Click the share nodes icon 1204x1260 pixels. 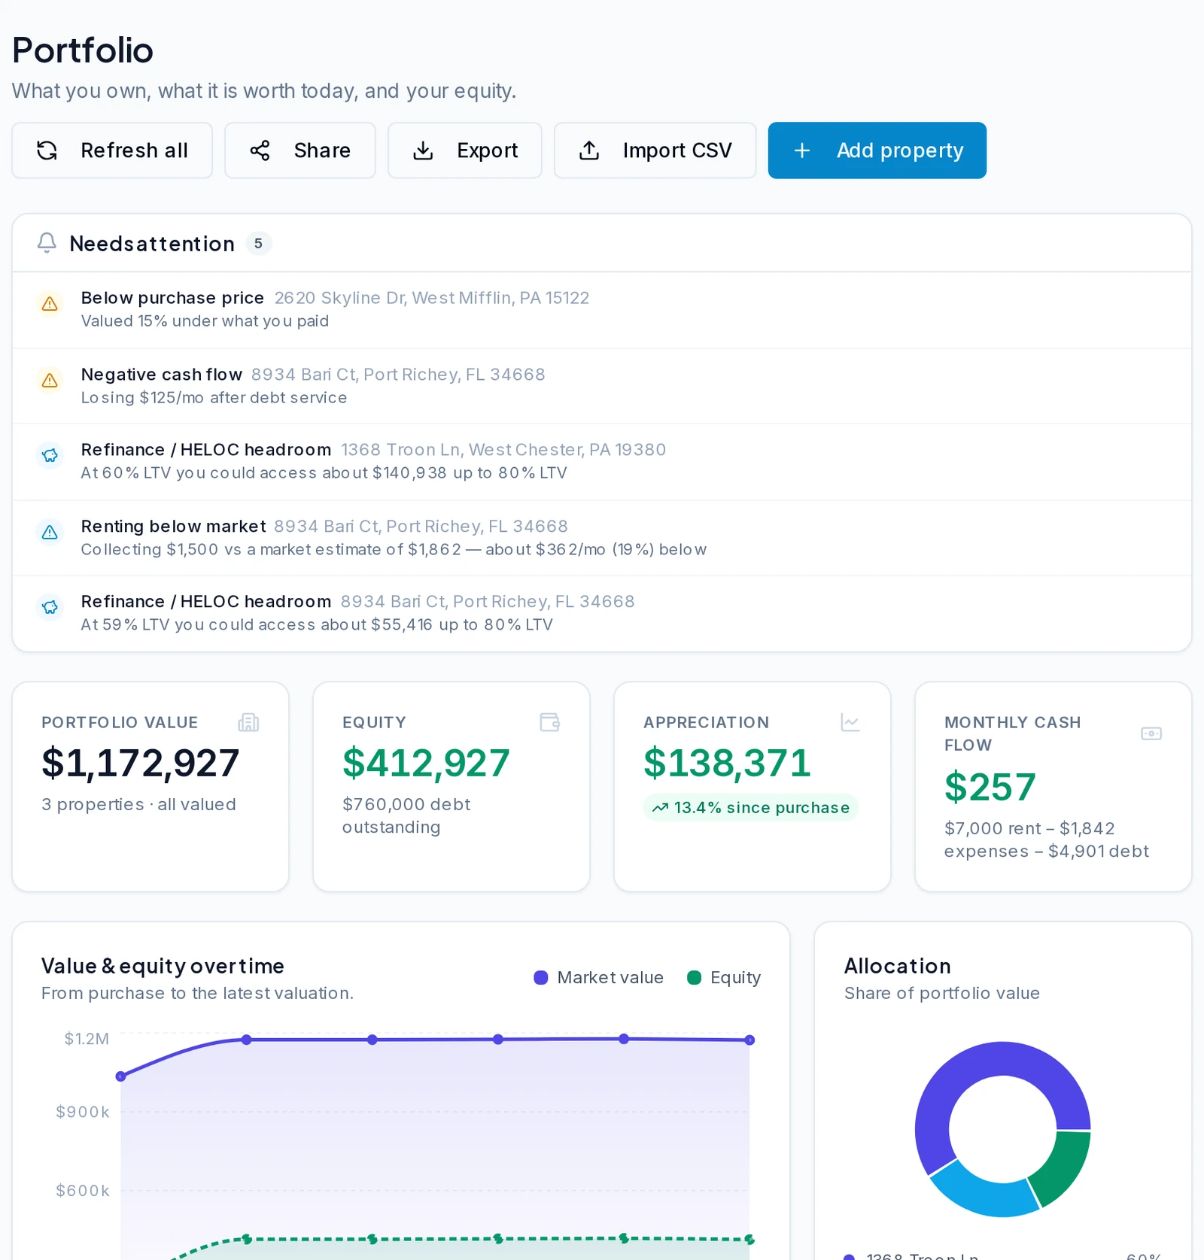260,150
